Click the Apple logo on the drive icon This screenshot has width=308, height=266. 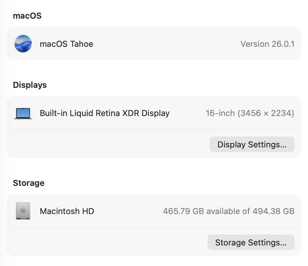pyautogui.click(x=23, y=210)
